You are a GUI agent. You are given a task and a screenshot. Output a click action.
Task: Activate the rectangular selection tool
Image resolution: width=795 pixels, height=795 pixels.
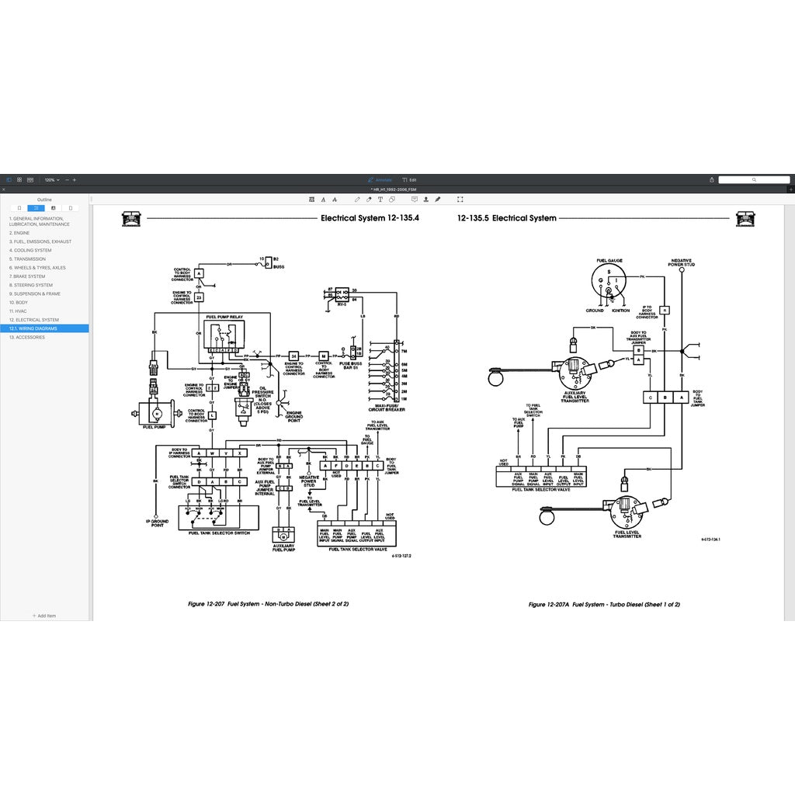pos(460,200)
